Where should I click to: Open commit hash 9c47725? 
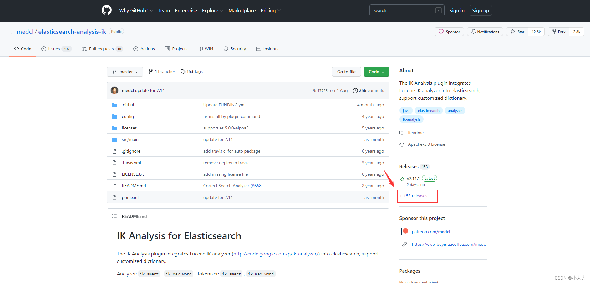coord(320,91)
